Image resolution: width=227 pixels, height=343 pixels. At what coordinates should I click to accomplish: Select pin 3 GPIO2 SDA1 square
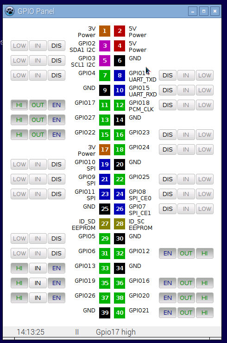click(105, 46)
